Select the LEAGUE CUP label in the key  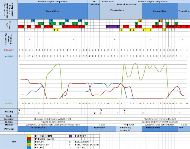[x=42, y=145]
